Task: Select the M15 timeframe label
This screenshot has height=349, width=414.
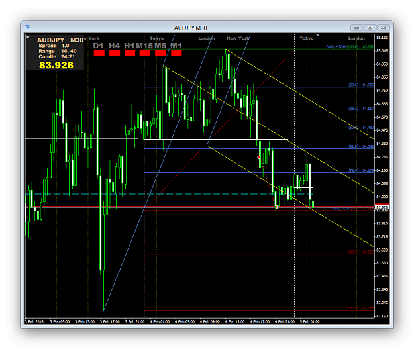Action: click(144, 46)
